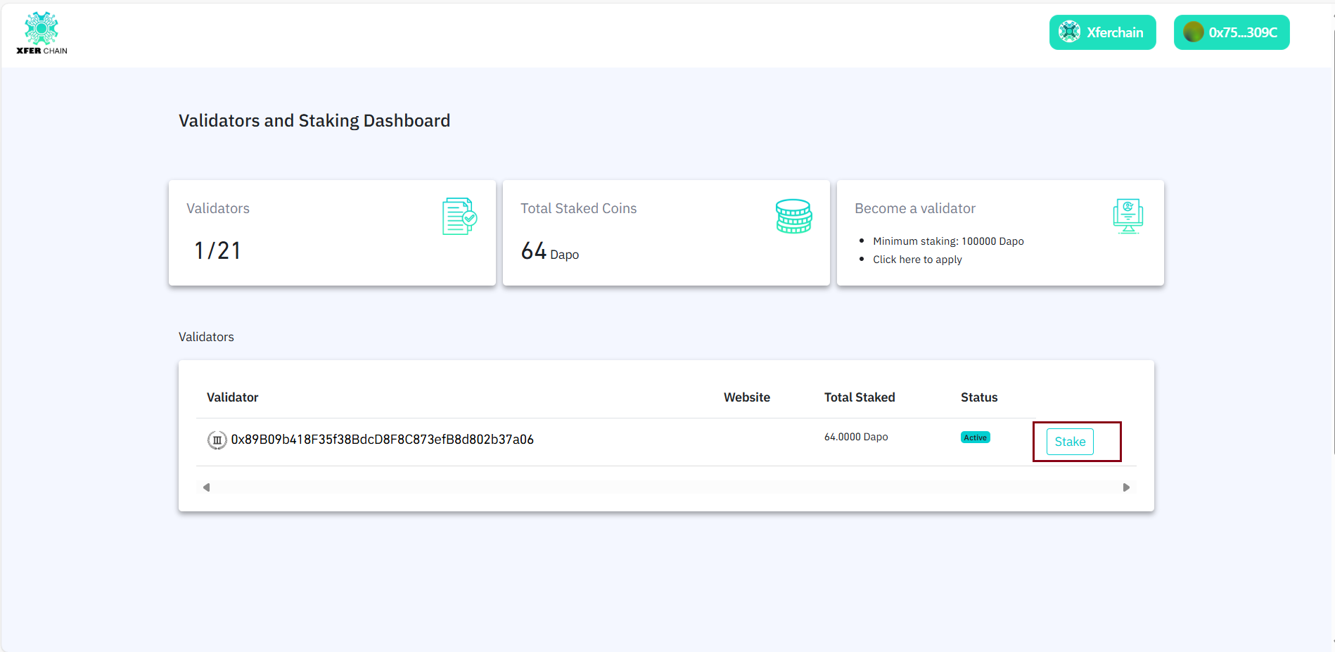Click the stacked coins icon on Total Staked Coins card
This screenshot has height=652, width=1335.
(x=793, y=216)
